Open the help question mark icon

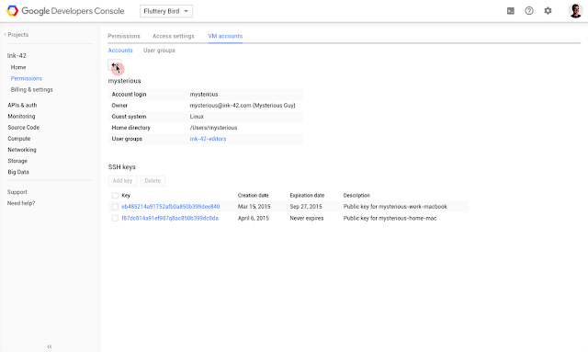(x=529, y=11)
